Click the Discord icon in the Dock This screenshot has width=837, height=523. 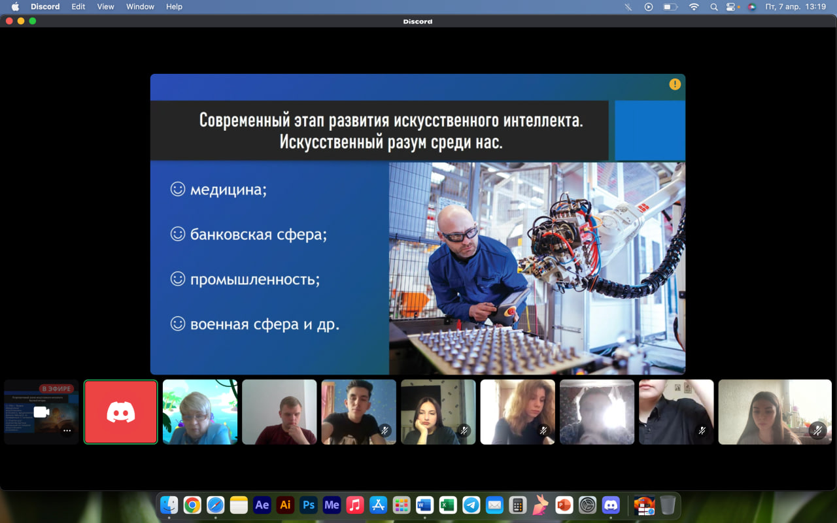[611, 505]
